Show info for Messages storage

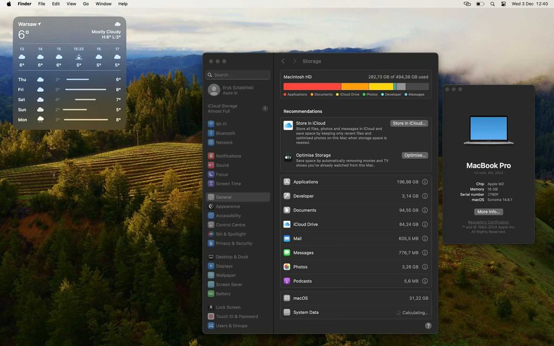pos(425,252)
